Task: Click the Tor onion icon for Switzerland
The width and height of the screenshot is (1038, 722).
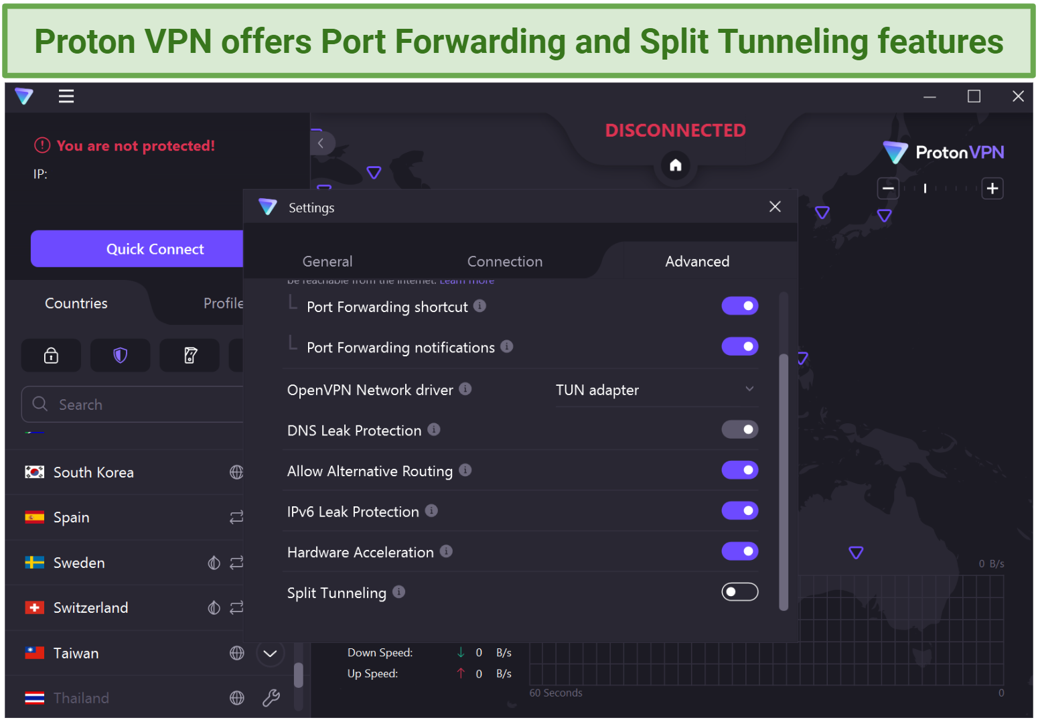Action: 214,607
